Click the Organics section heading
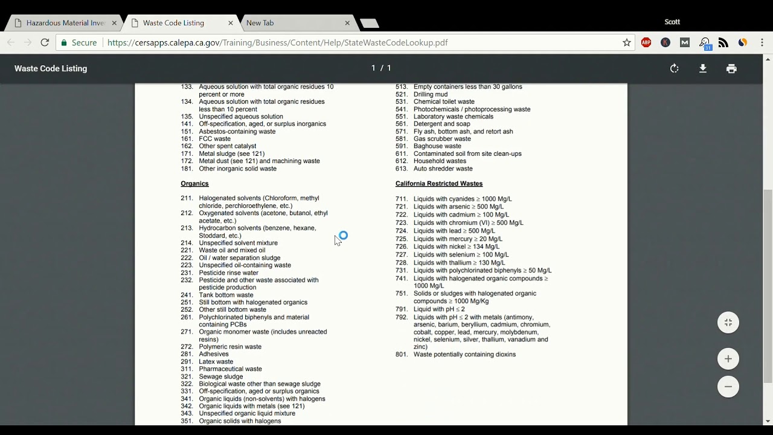Viewport: 773px width, 435px height. 194,184
